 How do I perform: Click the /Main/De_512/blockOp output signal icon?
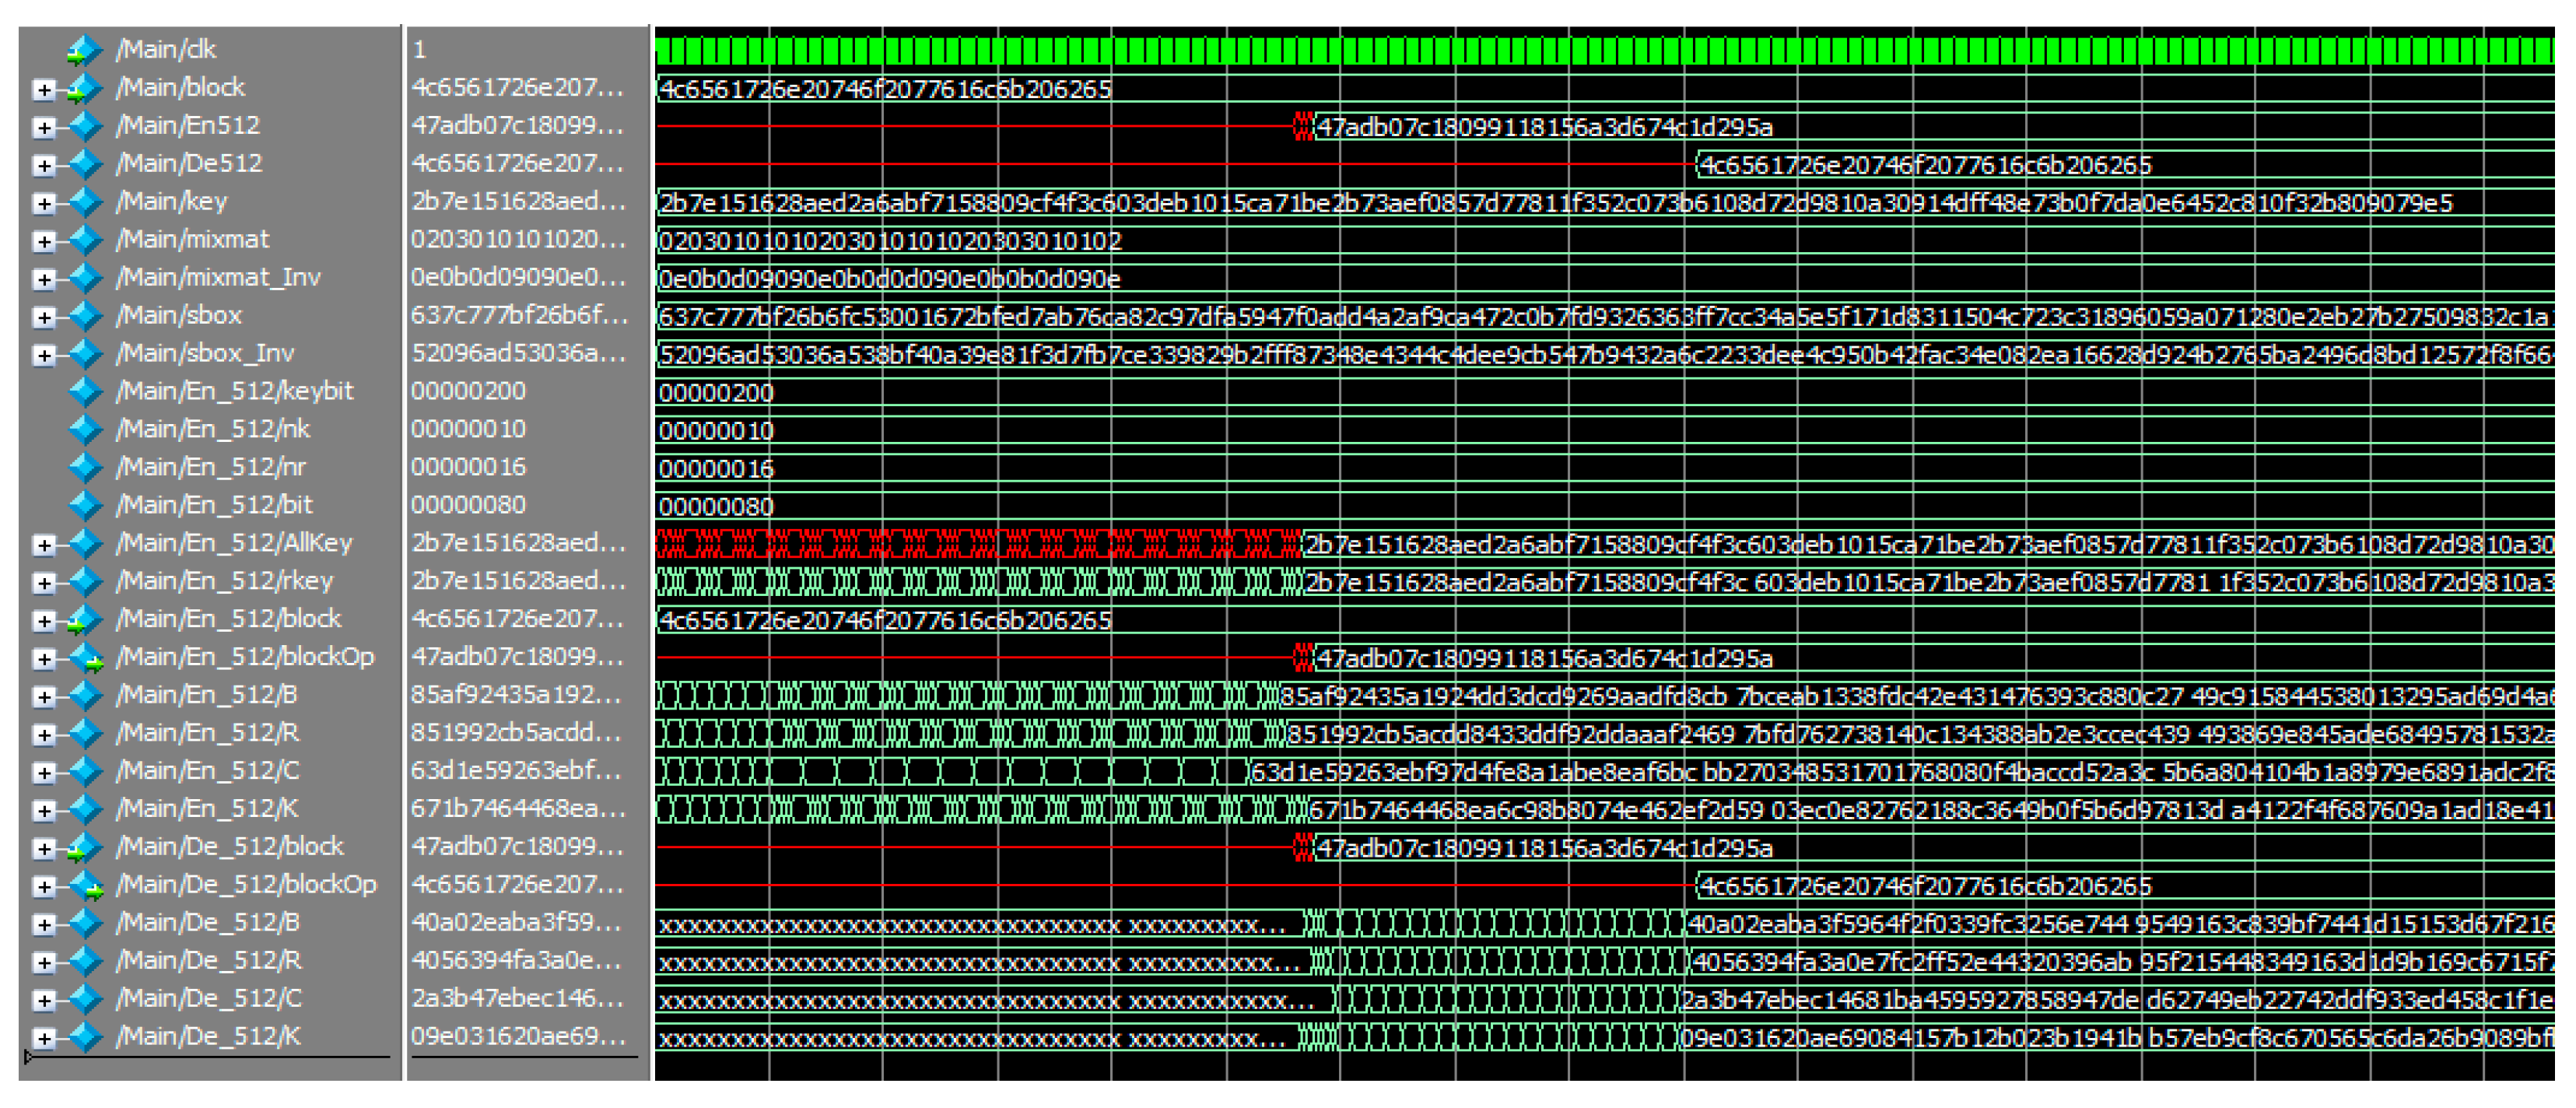(x=86, y=885)
